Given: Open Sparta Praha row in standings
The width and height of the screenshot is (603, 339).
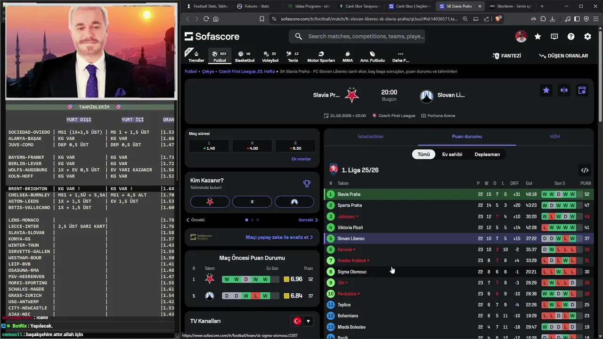Looking at the screenshot, I should click(458, 205).
